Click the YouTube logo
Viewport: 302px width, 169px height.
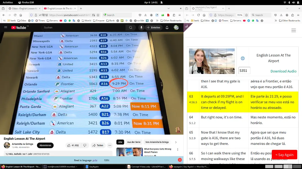click(x=19, y=28)
